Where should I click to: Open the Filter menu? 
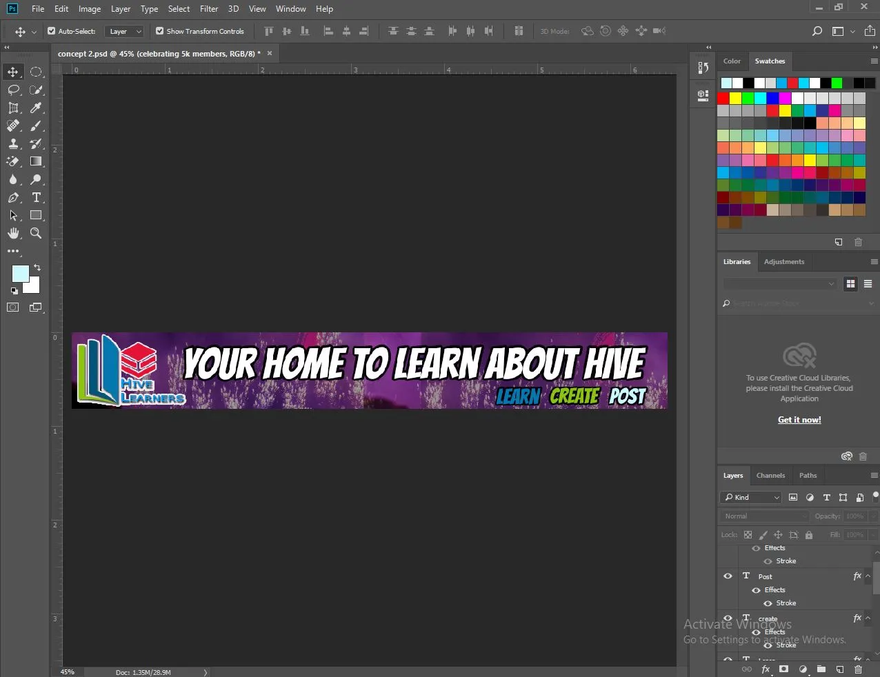click(209, 9)
